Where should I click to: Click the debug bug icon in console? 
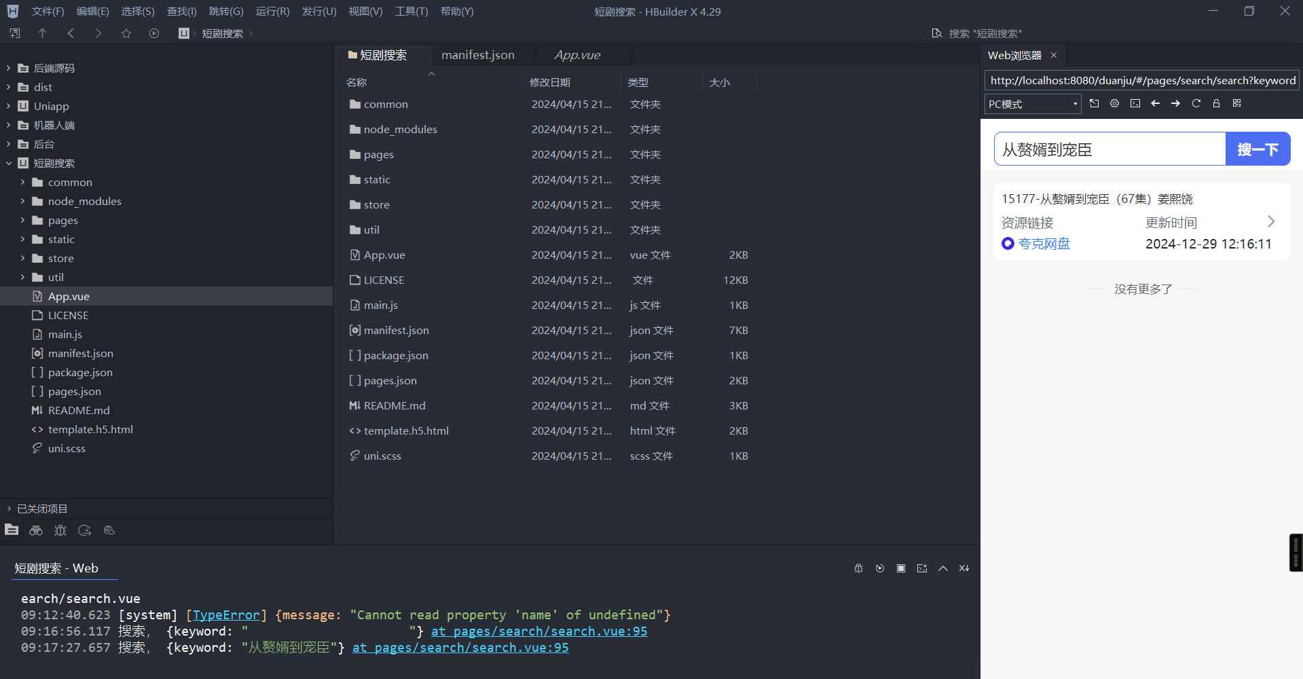click(x=858, y=568)
